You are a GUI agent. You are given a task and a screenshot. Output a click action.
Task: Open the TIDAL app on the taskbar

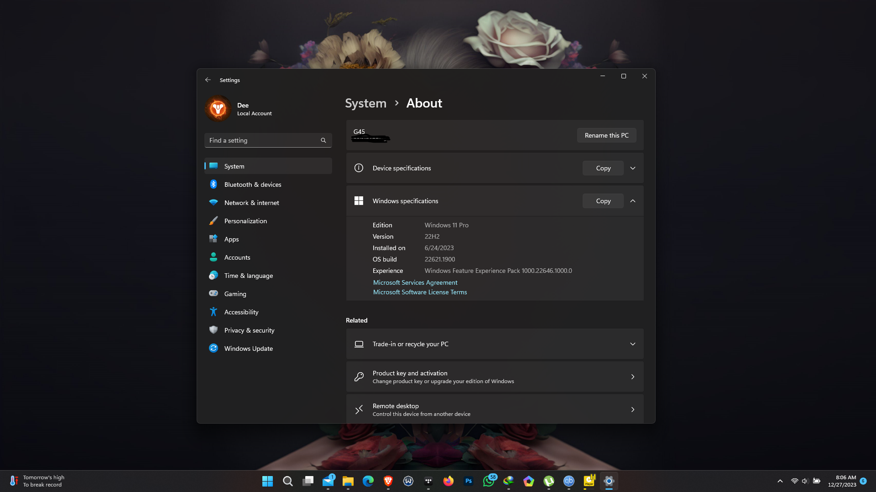pyautogui.click(x=428, y=481)
